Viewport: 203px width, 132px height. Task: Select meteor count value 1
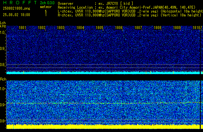[x=46, y=15]
